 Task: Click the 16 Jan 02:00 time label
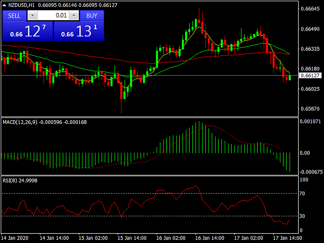[171, 238]
